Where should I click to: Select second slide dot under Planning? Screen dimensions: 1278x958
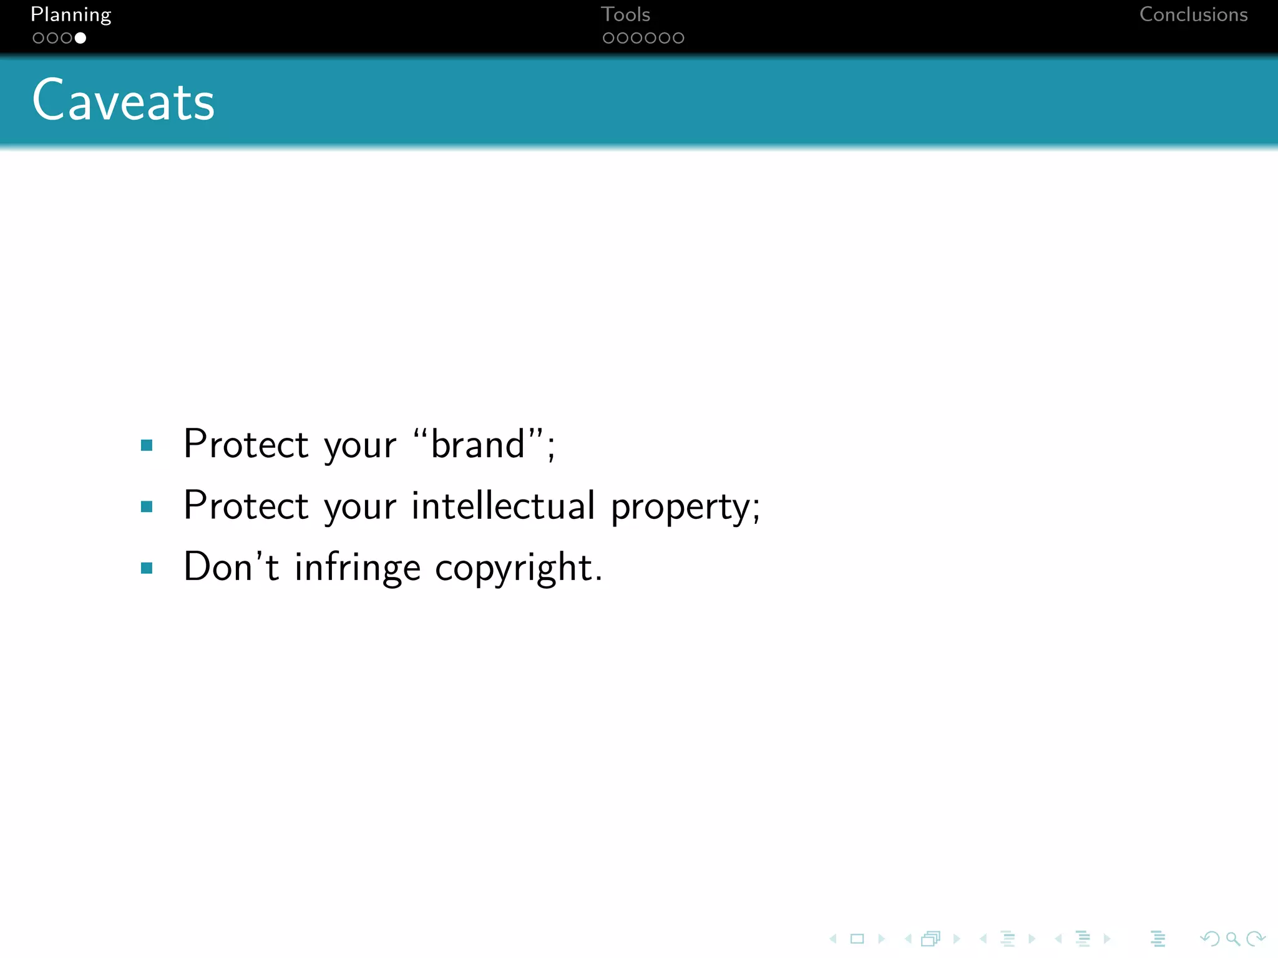point(52,38)
